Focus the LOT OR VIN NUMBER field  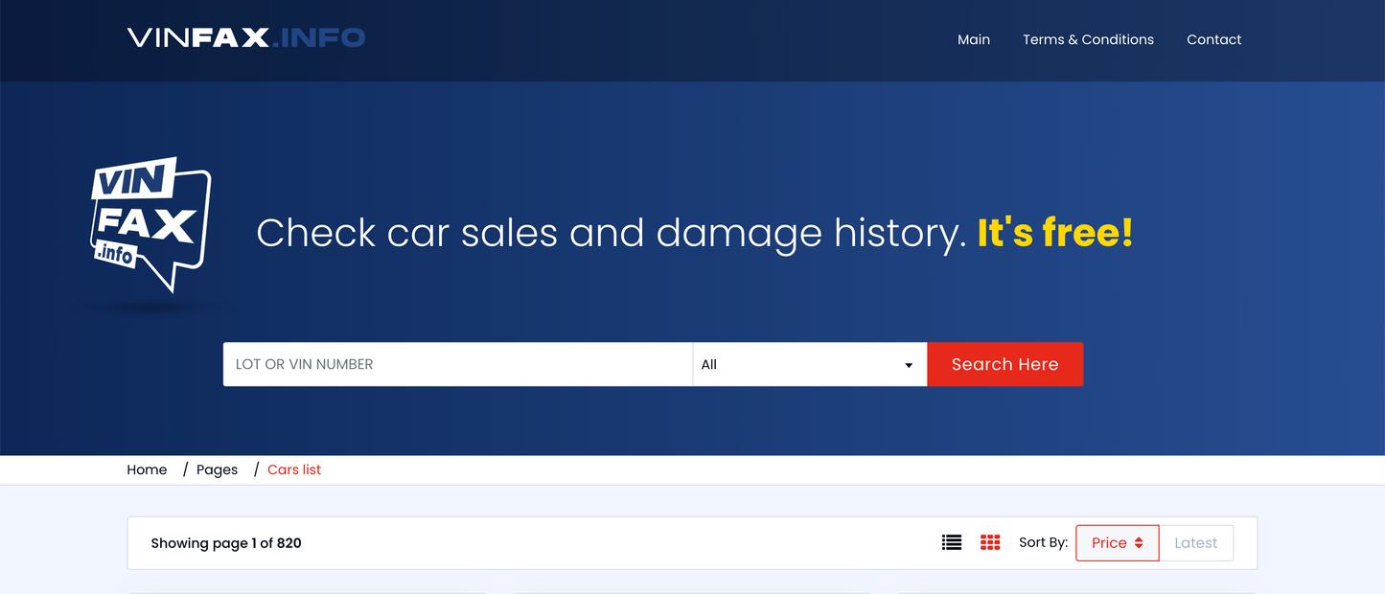tap(457, 365)
